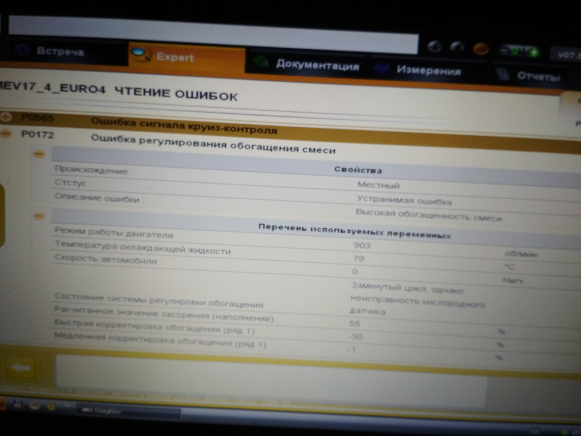Open the Измерения tab
The image size is (581, 436).
click(x=428, y=70)
